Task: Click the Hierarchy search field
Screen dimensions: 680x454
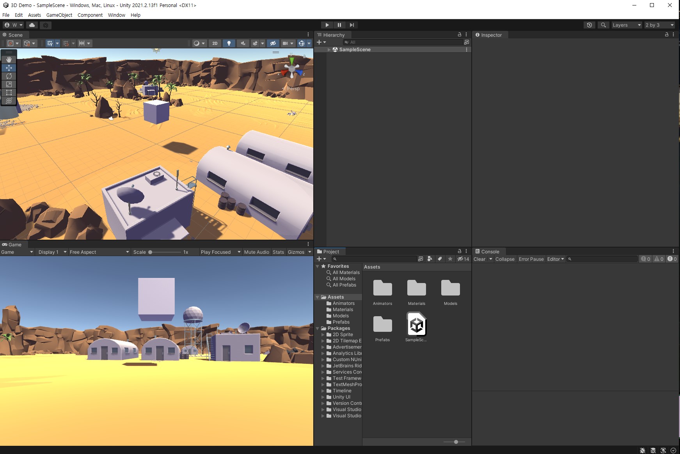Action: point(403,42)
